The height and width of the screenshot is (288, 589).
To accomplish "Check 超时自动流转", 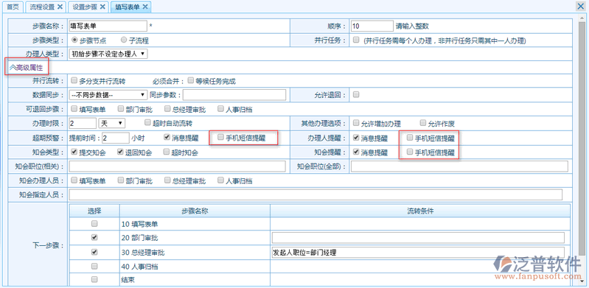I will (148, 122).
